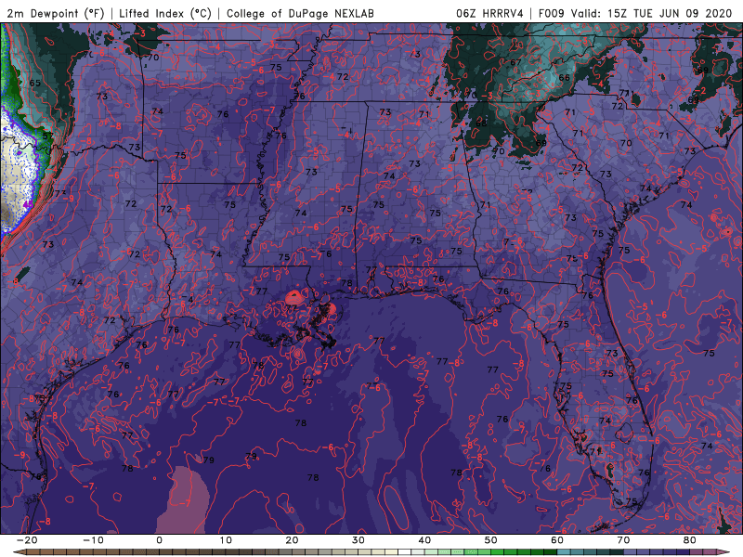Click the -20 tick label on color scale
The height and width of the screenshot is (557, 743).
coord(27,540)
